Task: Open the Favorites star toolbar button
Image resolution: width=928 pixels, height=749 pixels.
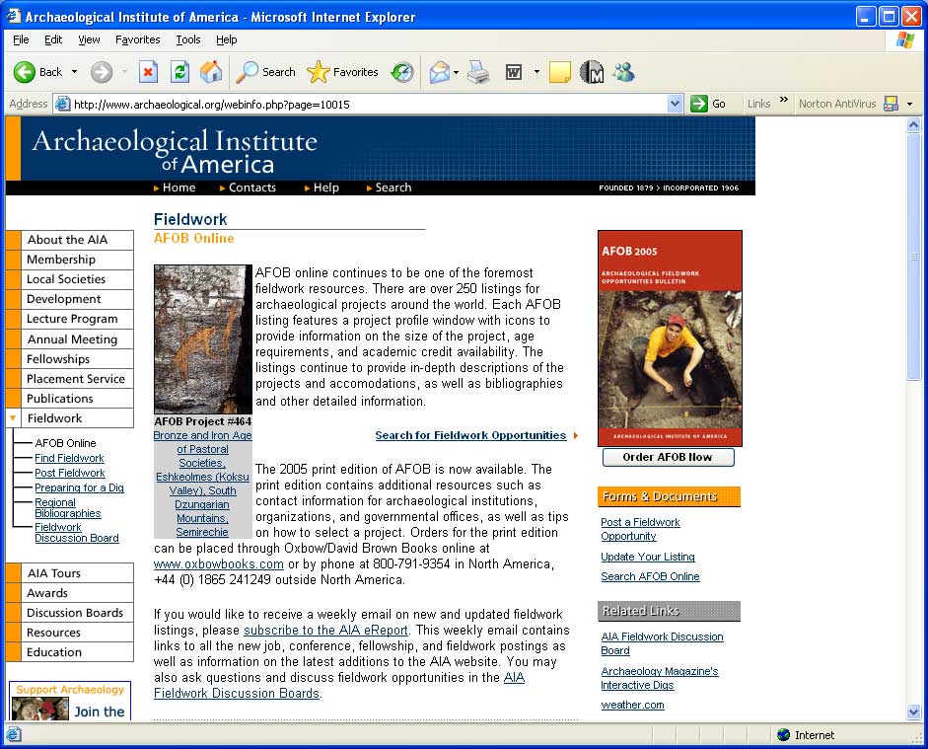Action: pos(342,72)
